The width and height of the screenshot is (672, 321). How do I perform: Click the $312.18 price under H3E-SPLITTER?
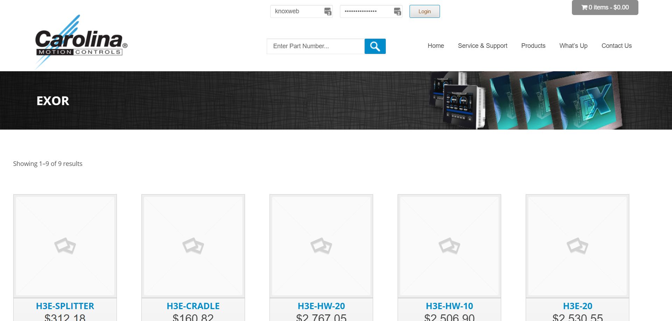tap(65, 317)
